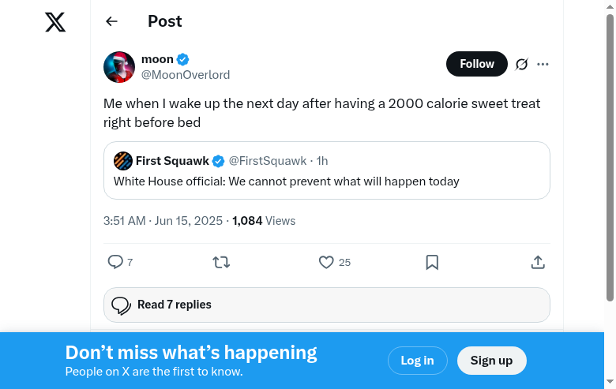Open the three-dot more options menu
This screenshot has width=616, height=389.
(543, 64)
